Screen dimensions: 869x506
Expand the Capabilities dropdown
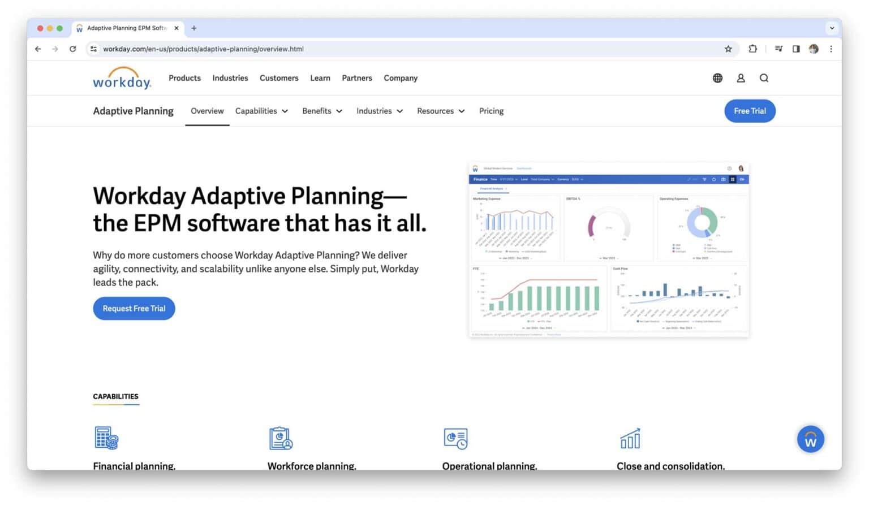(x=261, y=111)
